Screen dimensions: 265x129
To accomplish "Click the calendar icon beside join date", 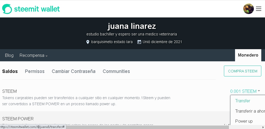I will [x=139, y=42].
